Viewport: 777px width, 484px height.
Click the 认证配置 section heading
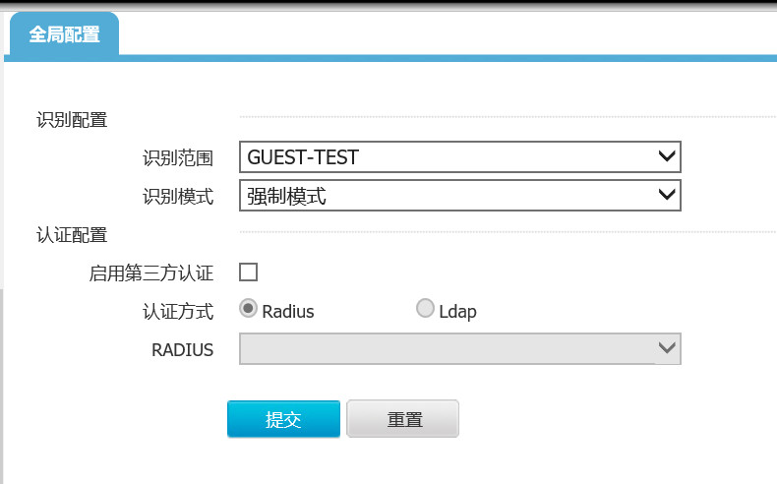pyautogui.click(x=72, y=234)
